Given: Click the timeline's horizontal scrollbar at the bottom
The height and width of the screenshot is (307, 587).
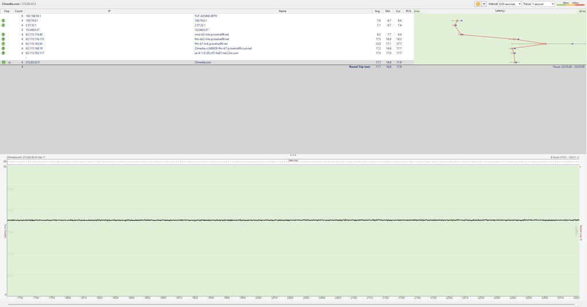Looking at the screenshot, I should [293, 304].
